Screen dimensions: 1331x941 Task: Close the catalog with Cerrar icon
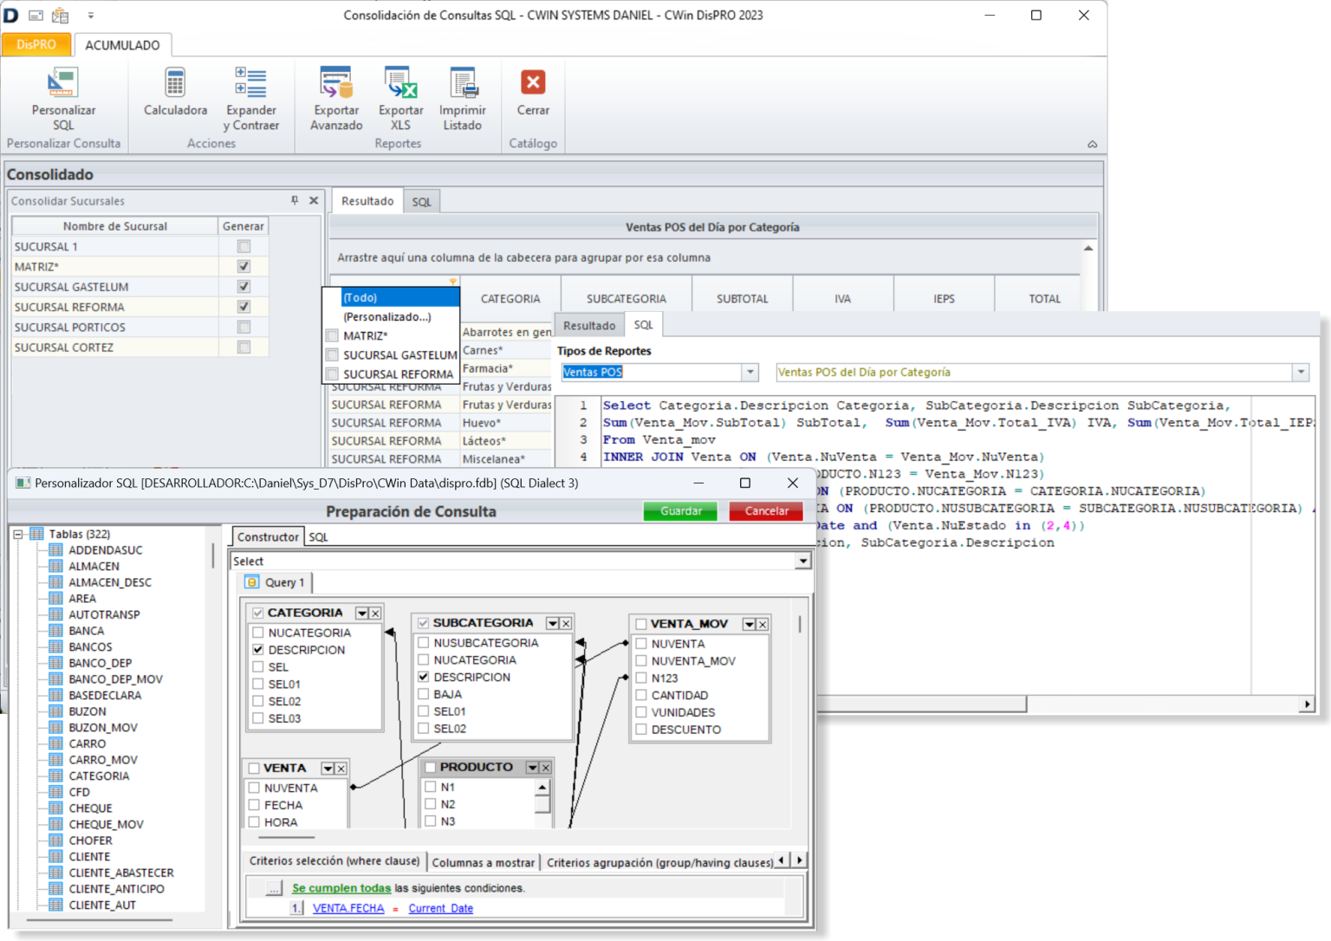533,84
